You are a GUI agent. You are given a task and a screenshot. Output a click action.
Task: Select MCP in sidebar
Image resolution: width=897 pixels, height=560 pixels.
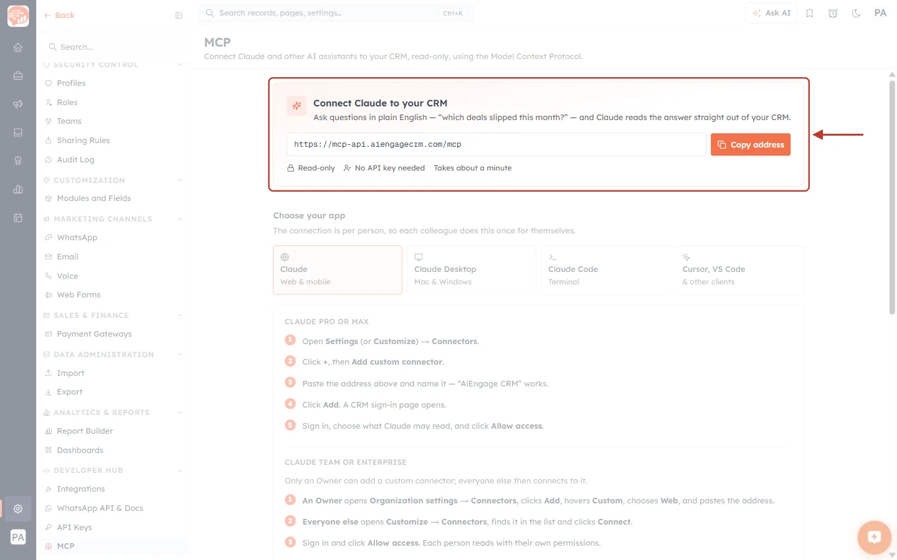113,546
